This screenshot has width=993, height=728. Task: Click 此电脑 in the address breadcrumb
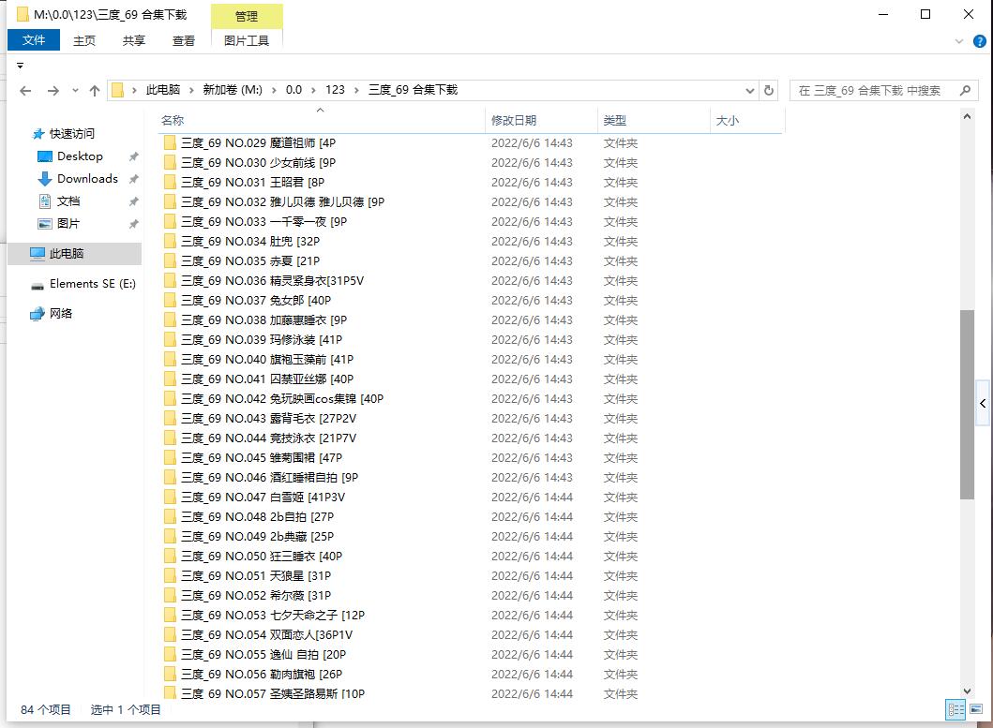[x=163, y=90]
